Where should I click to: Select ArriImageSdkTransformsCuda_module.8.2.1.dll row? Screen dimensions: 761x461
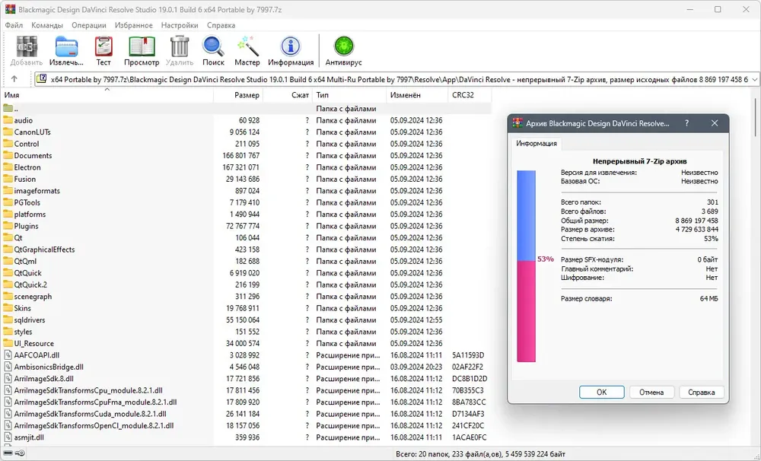point(247,414)
